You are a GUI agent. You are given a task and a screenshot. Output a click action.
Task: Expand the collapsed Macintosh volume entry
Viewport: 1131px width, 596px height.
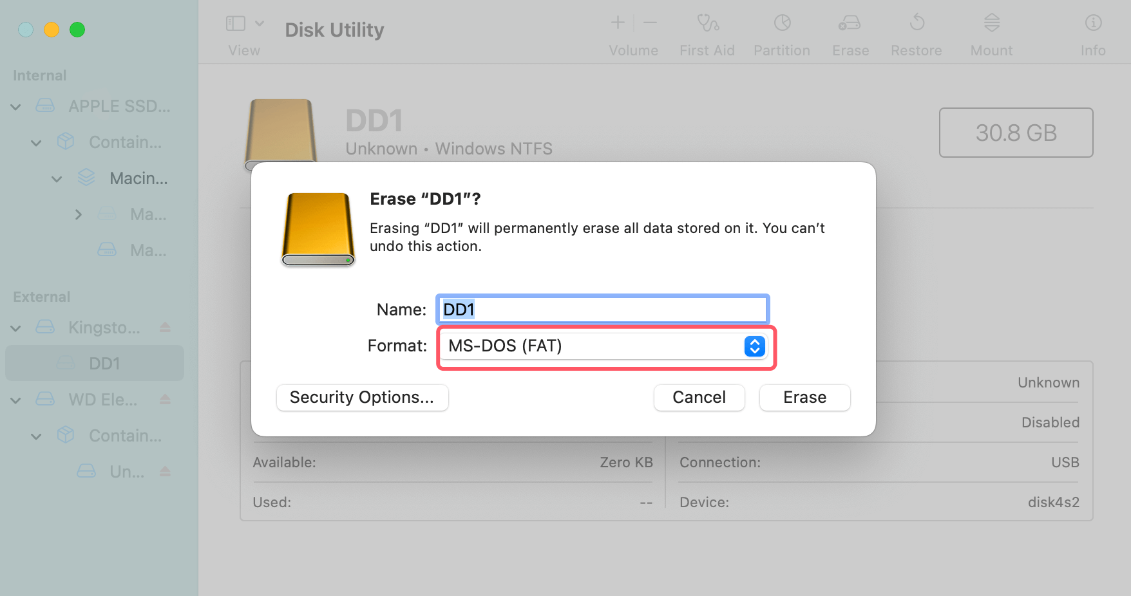pos(78,214)
